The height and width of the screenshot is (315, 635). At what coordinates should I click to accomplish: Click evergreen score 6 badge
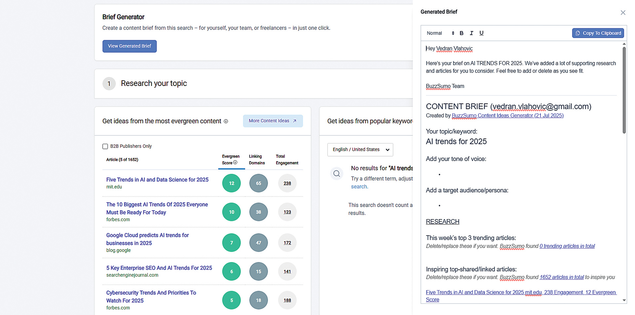232,272
